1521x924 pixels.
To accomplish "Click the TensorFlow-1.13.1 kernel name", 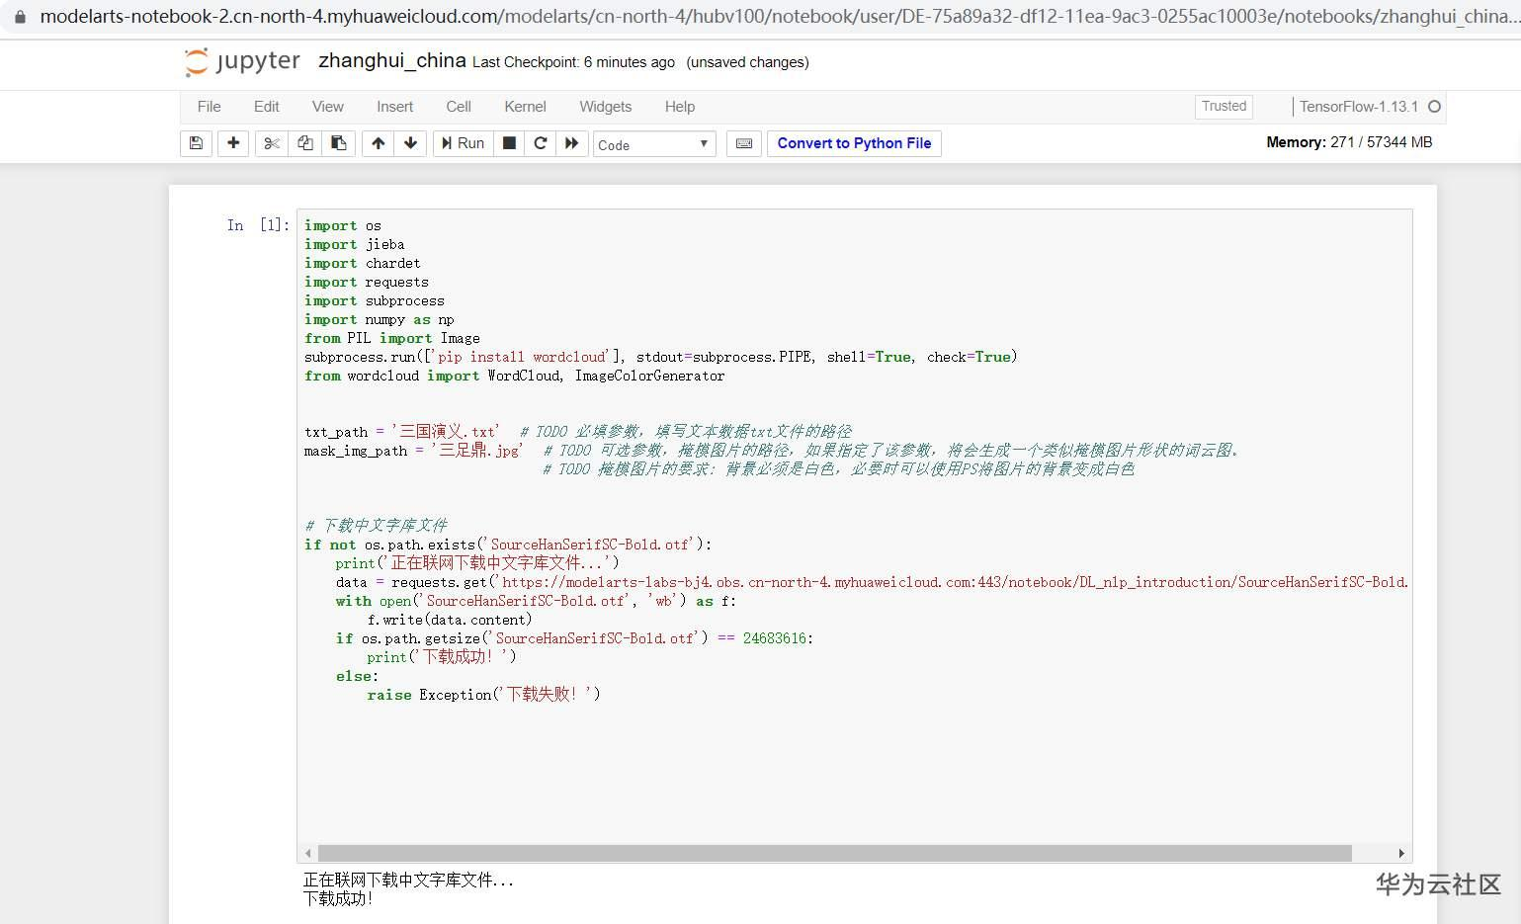I will pos(1359,107).
